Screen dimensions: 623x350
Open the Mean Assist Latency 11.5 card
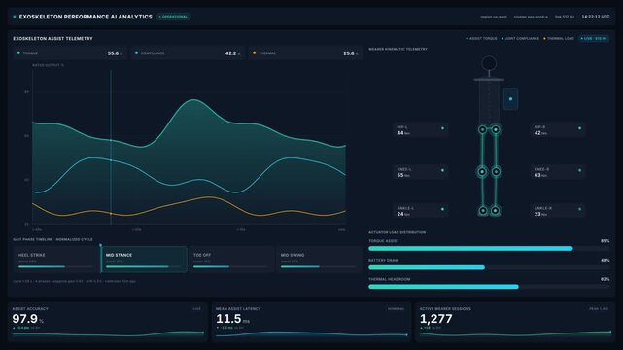(311, 322)
